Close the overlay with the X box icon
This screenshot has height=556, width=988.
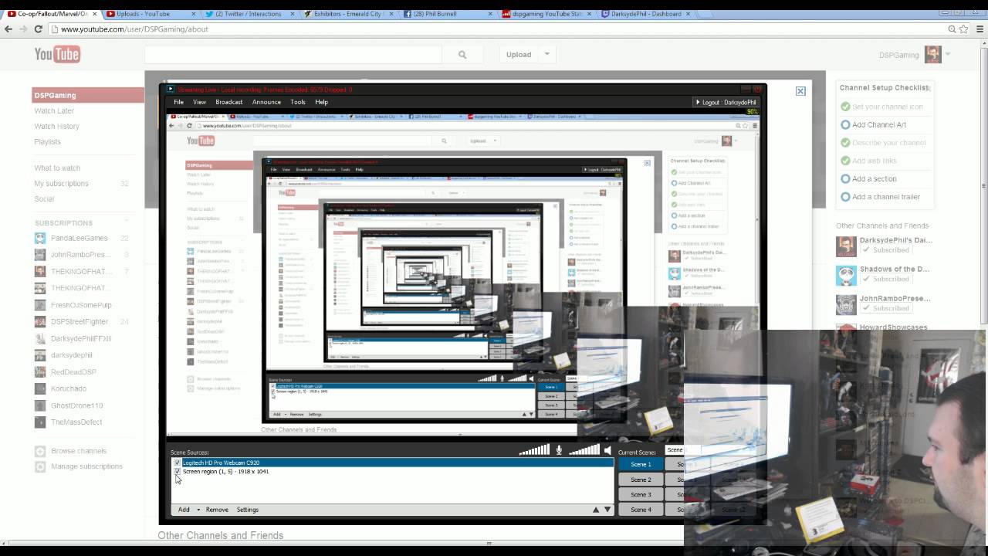tap(800, 90)
